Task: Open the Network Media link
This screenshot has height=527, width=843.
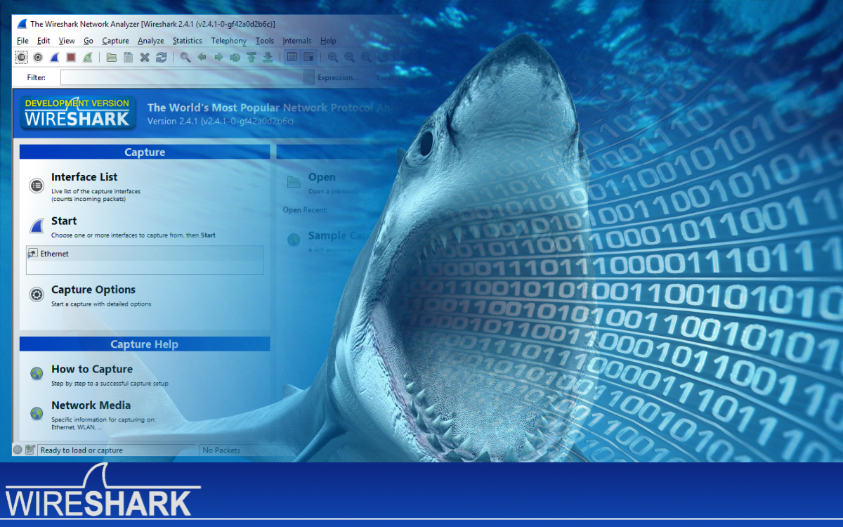Action: (91, 405)
